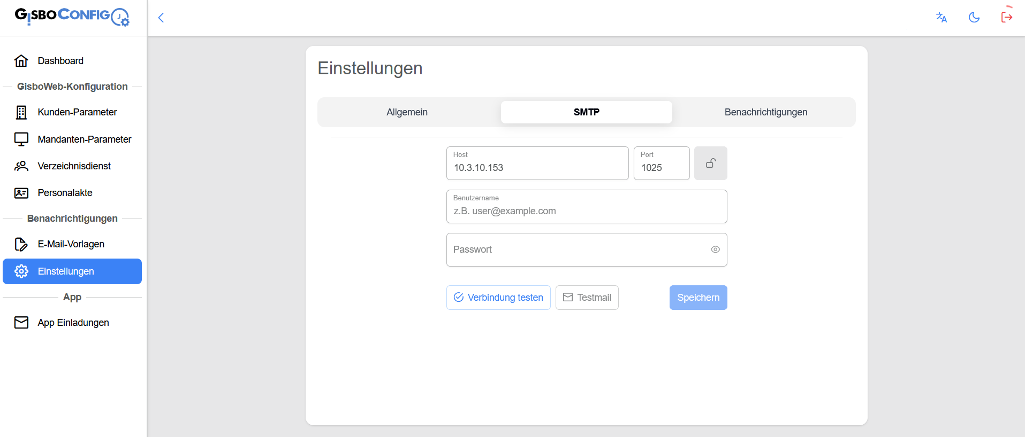1025x437 pixels.
Task: Focus the Benutzername field
Action: click(x=587, y=207)
